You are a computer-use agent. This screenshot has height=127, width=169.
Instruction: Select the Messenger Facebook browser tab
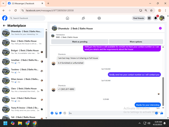(x=26, y=3)
